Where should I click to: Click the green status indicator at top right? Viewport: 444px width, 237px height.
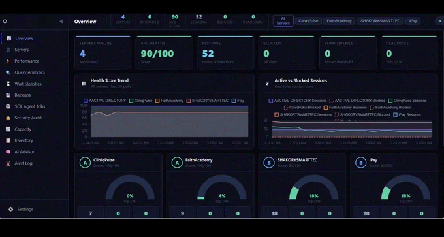[439, 21]
